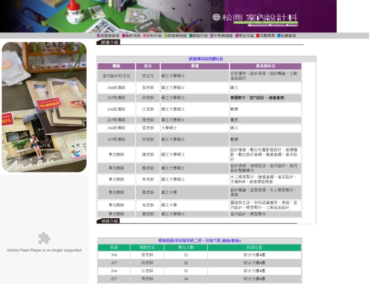Click the 室內設計科主任 cell
Viewport: 378px width, 284px height.
click(116, 76)
